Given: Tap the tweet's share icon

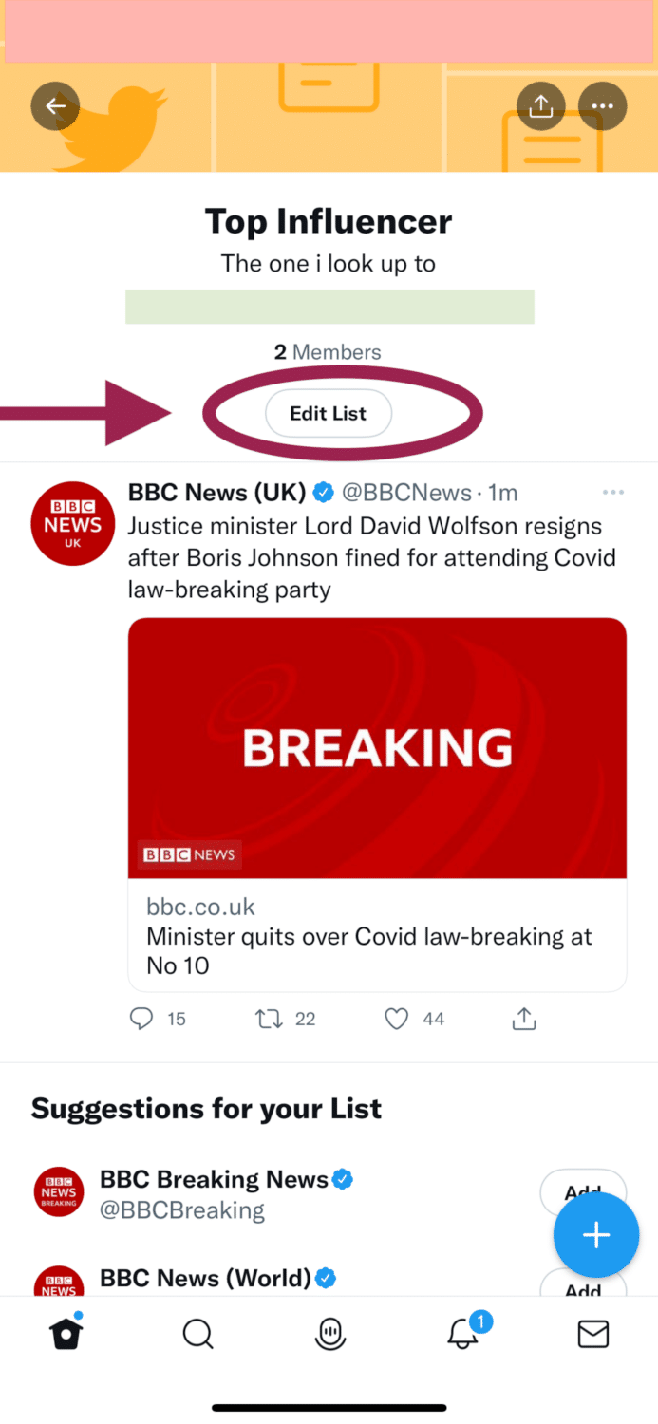Looking at the screenshot, I should [x=524, y=1019].
